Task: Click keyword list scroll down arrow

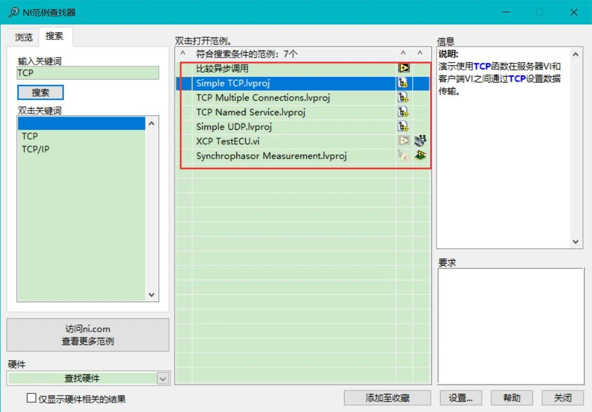Action: tap(151, 294)
